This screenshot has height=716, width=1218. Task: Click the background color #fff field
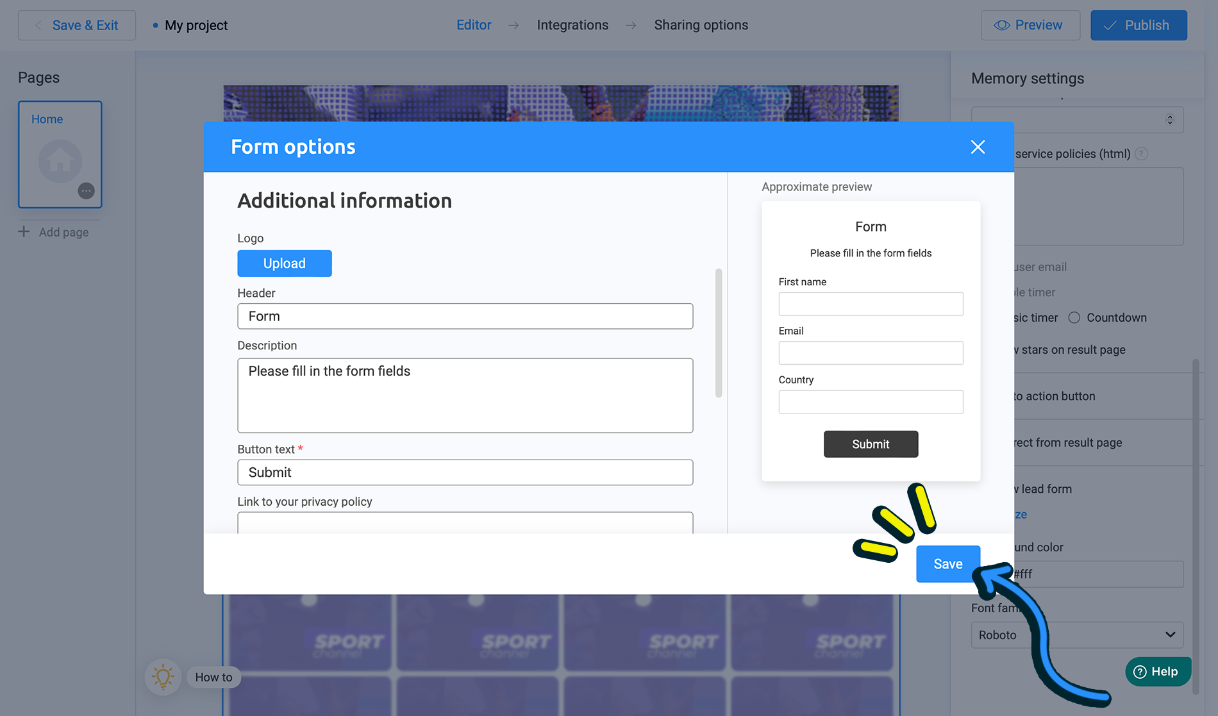pyautogui.click(x=1099, y=574)
